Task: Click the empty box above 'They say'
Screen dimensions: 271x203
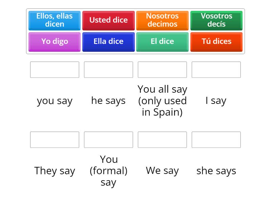Action: 55,140
